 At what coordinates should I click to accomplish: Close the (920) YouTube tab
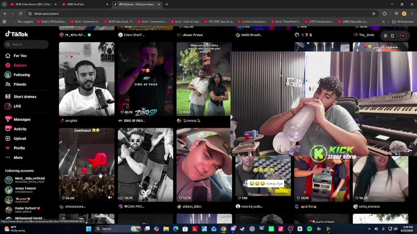[x=107, y=4]
